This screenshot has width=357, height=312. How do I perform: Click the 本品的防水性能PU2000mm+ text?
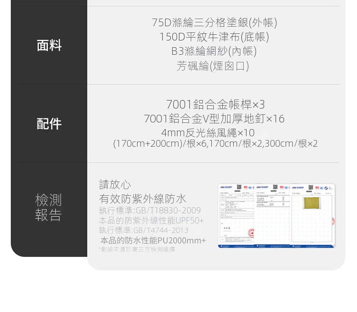pyautogui.click(x=153, y=241)
